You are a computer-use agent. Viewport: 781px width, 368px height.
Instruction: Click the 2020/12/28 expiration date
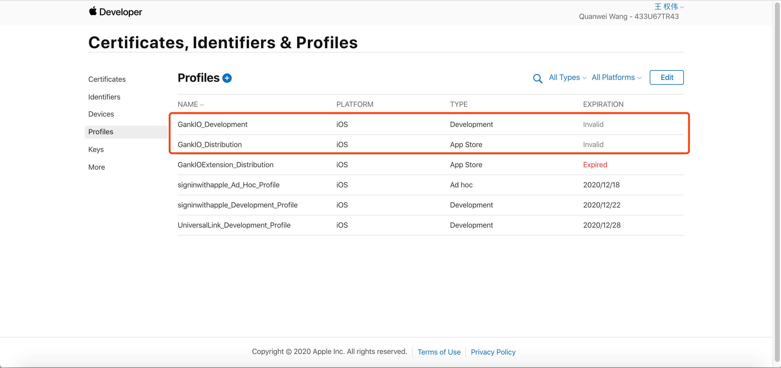[602, 225]
